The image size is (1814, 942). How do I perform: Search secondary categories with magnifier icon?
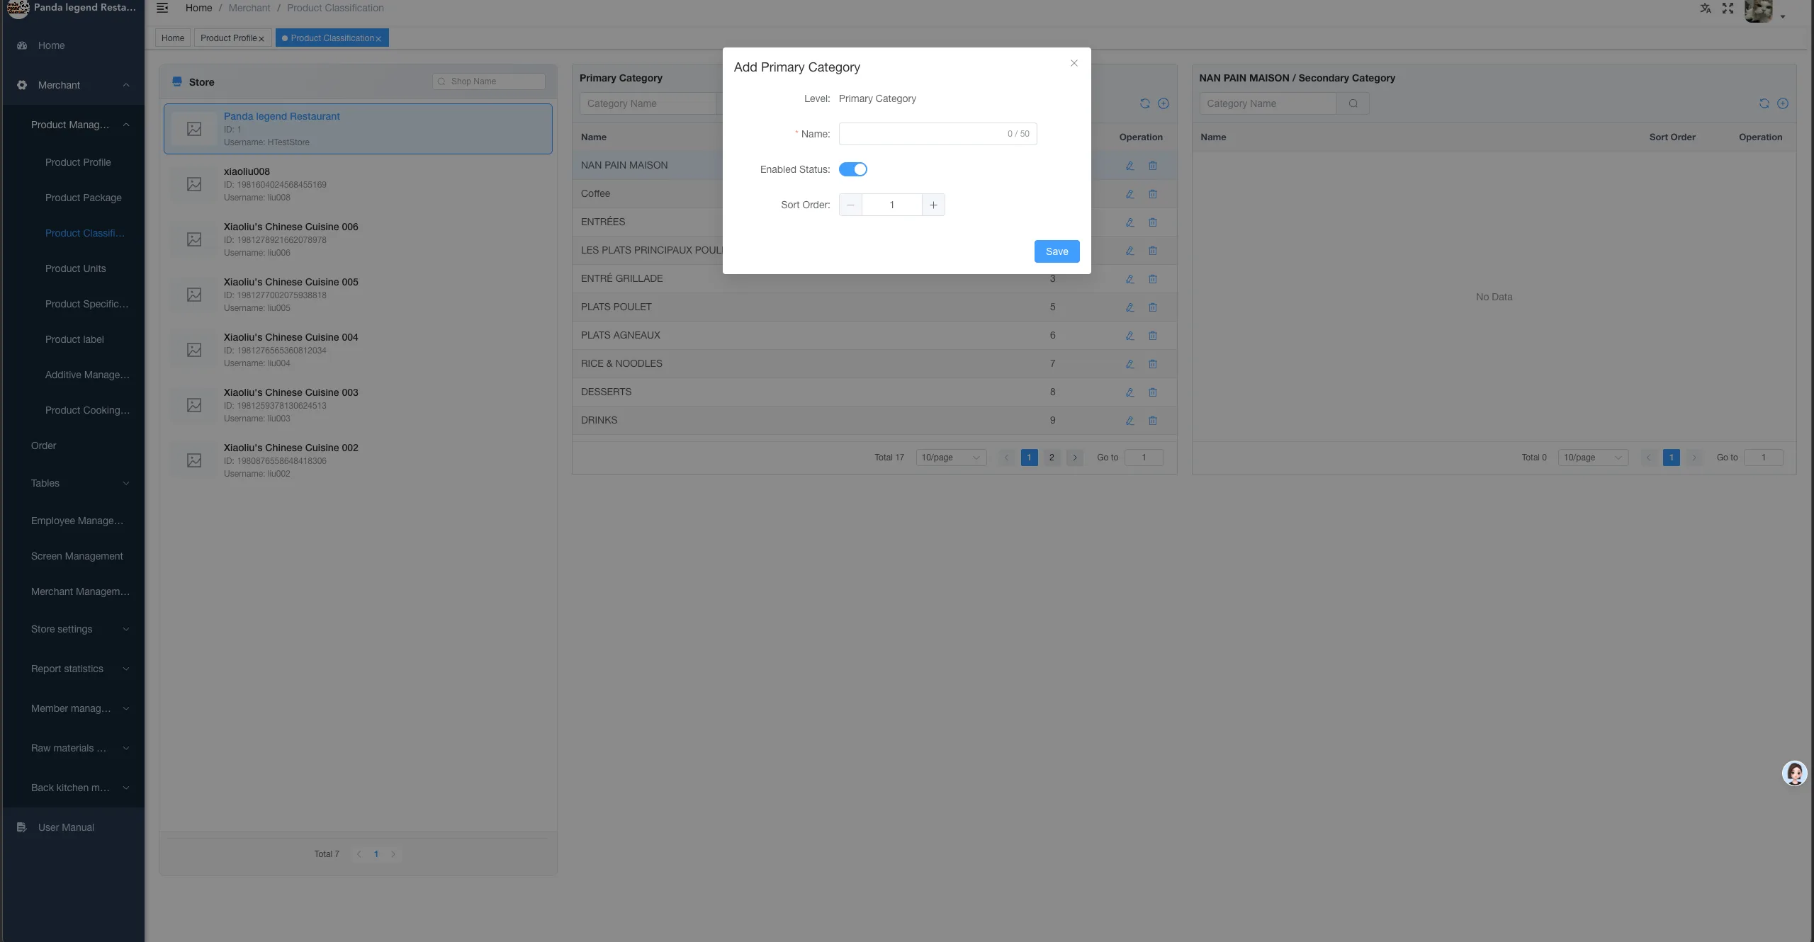pos(1353,103)
